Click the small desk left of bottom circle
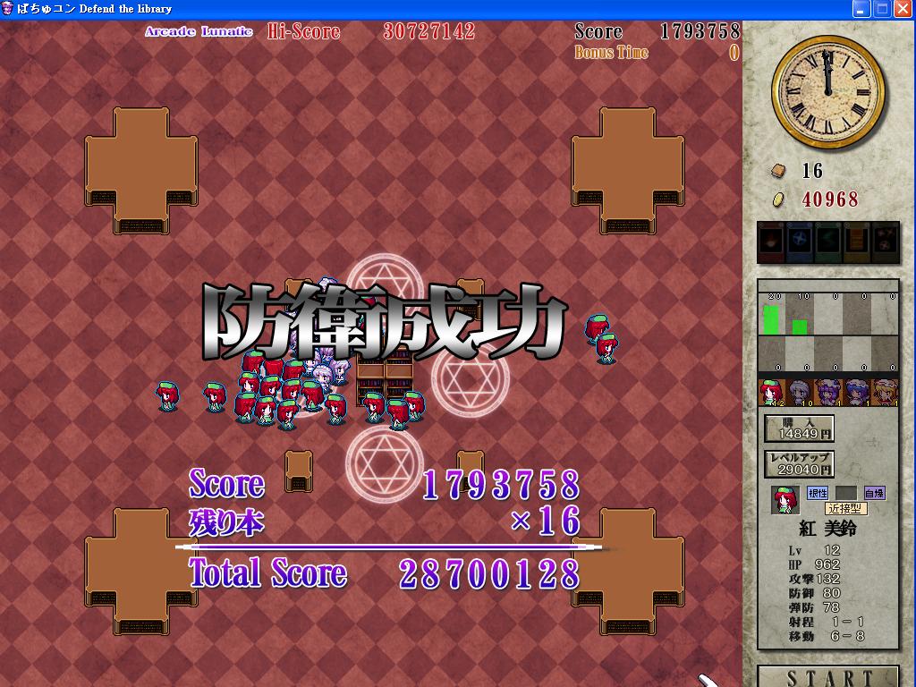 299,471
